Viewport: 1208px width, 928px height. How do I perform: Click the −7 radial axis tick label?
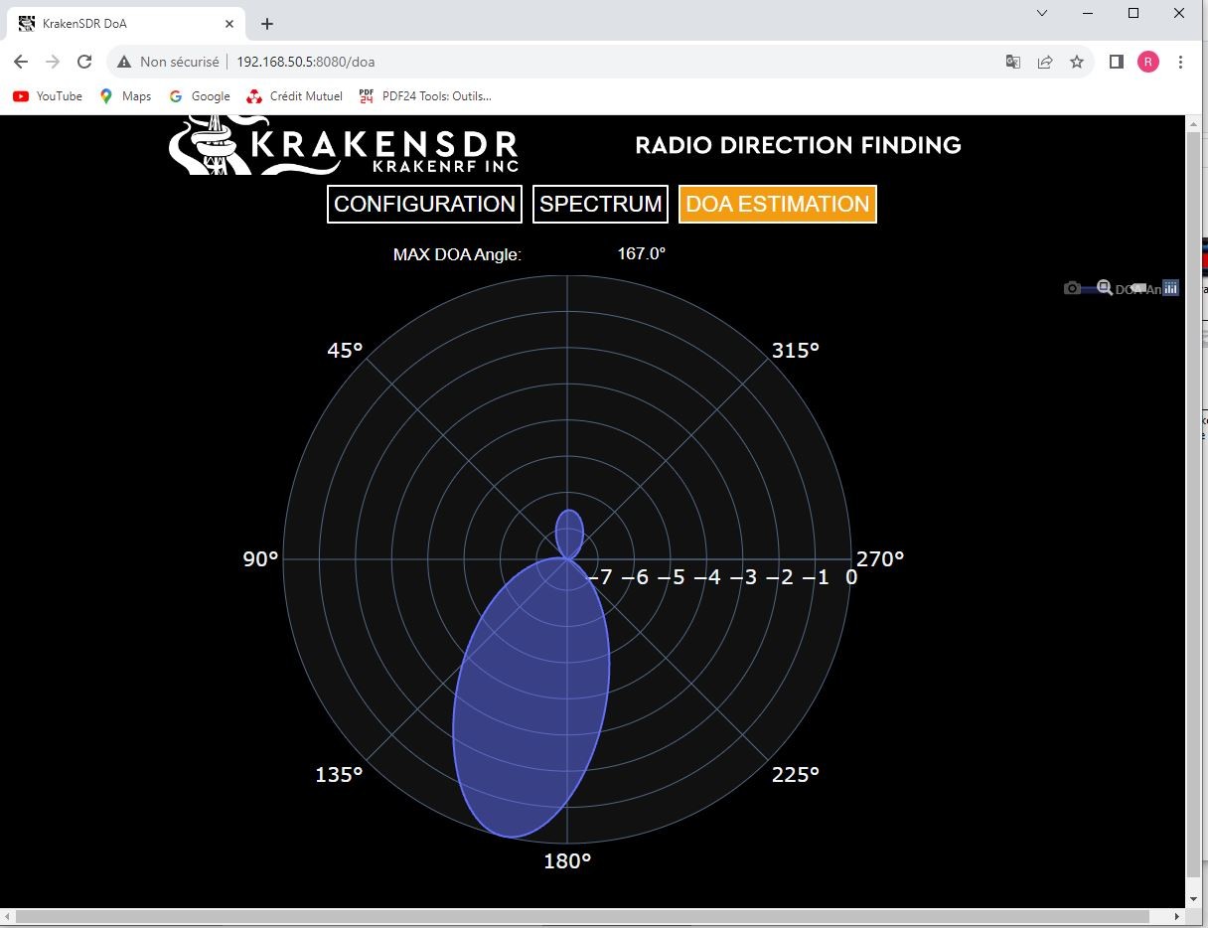[601, 577]
